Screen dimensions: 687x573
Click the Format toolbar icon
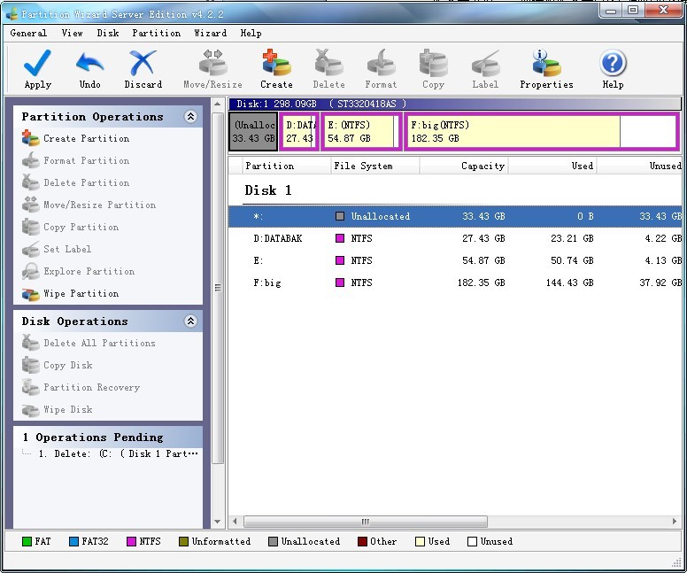tap(381, 69)
